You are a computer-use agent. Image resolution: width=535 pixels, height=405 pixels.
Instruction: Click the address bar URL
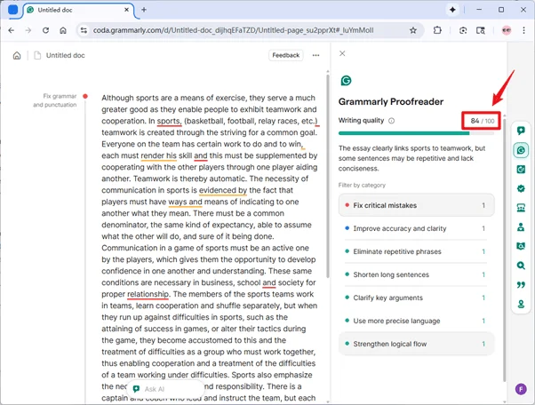[234, 30]
